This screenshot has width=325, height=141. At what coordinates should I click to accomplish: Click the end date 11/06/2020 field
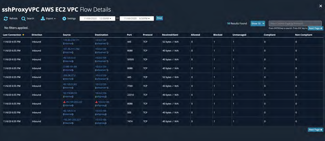[130, 18]
